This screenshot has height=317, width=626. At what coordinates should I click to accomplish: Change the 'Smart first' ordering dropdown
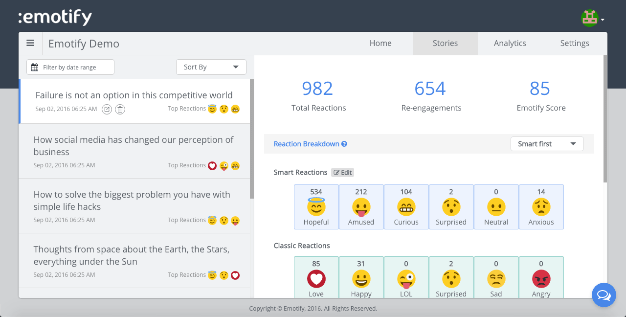(x=547, y=143)
